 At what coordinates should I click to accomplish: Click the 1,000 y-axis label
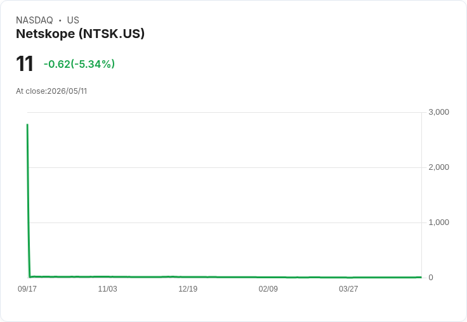pos(438,222)
